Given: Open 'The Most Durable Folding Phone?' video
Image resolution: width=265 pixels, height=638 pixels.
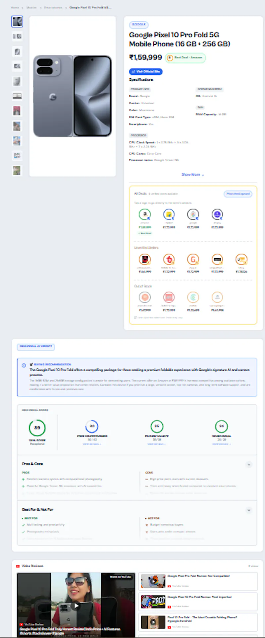Looking at the screenshot, I should [x=198, y=622].
